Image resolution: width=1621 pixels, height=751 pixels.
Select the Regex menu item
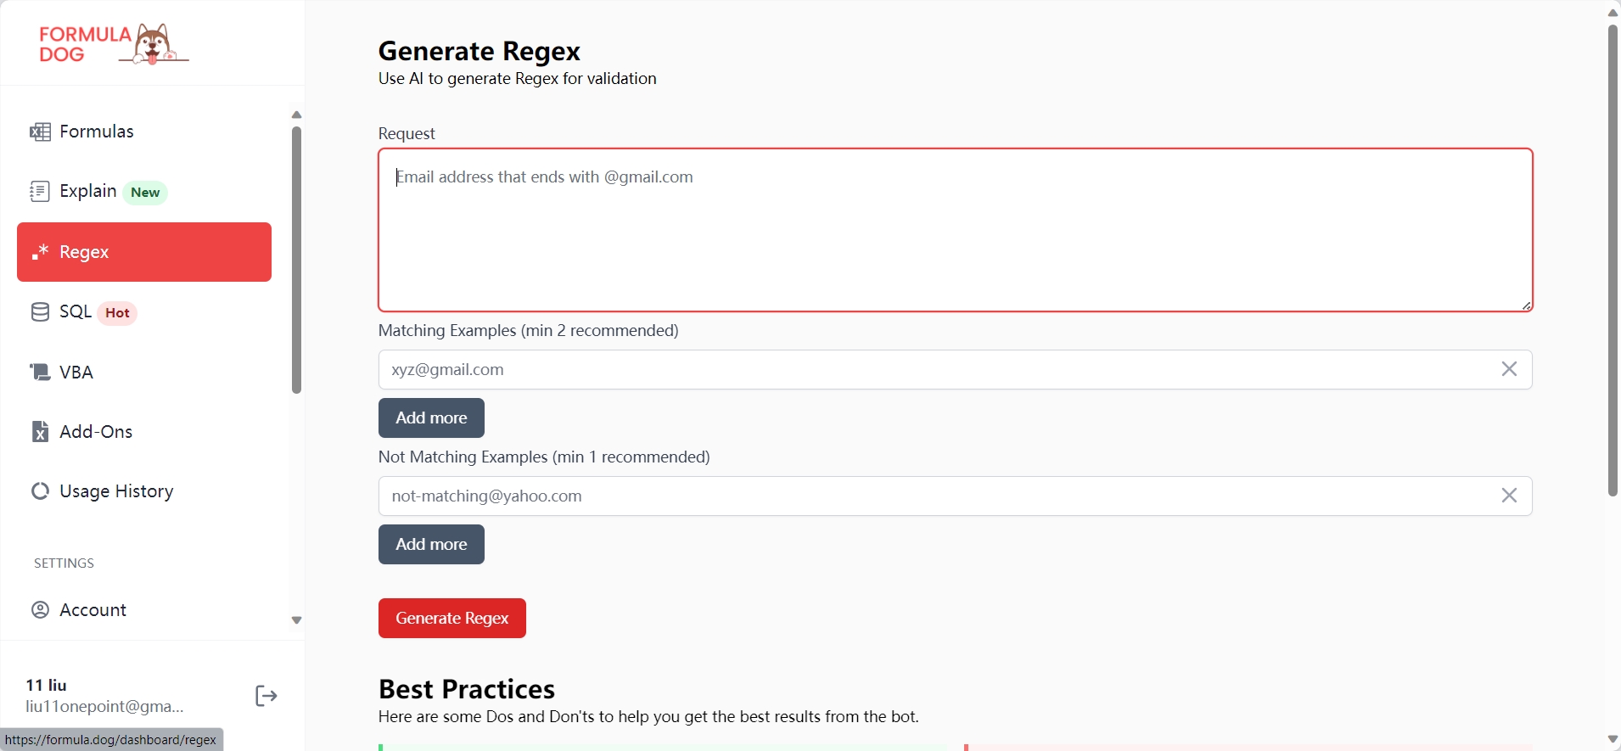coord(144,252)
